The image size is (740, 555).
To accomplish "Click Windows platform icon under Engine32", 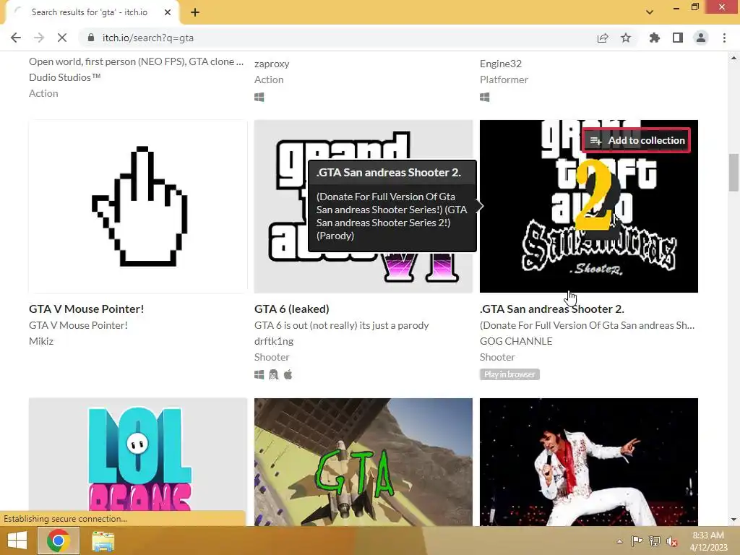I will pyautogui.click(x=485, y=97).
